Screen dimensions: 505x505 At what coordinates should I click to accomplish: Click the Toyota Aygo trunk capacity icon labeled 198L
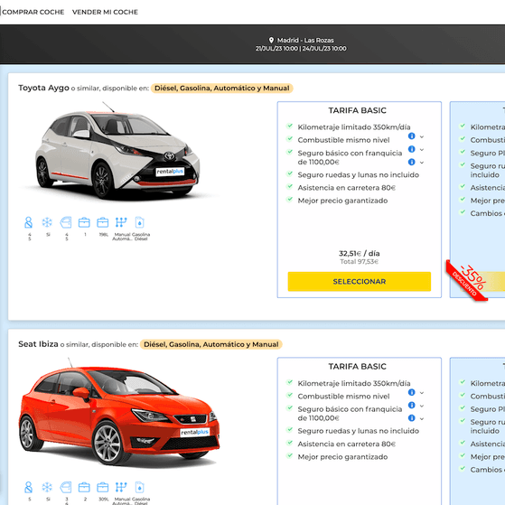point(103,222)
